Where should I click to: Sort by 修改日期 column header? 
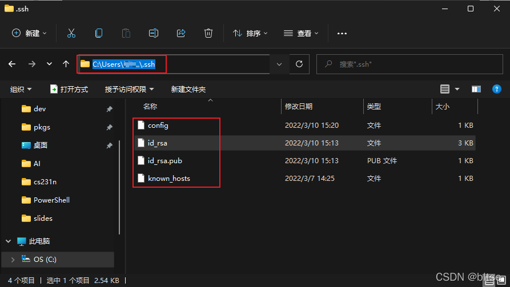[x=299, y=106]
